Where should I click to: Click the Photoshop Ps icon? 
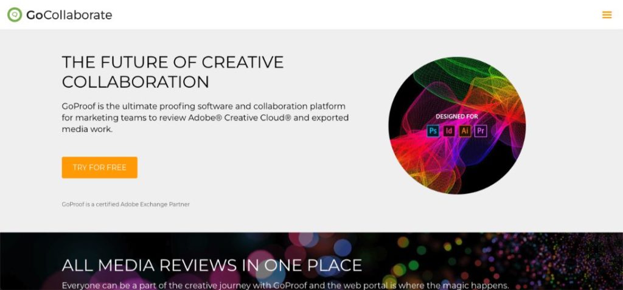[433, 131]
